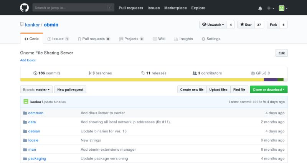The width and height of the screenshot is (307, 163).
Task: Open the obmin repository name link
Action: click(x=51, y=25)
